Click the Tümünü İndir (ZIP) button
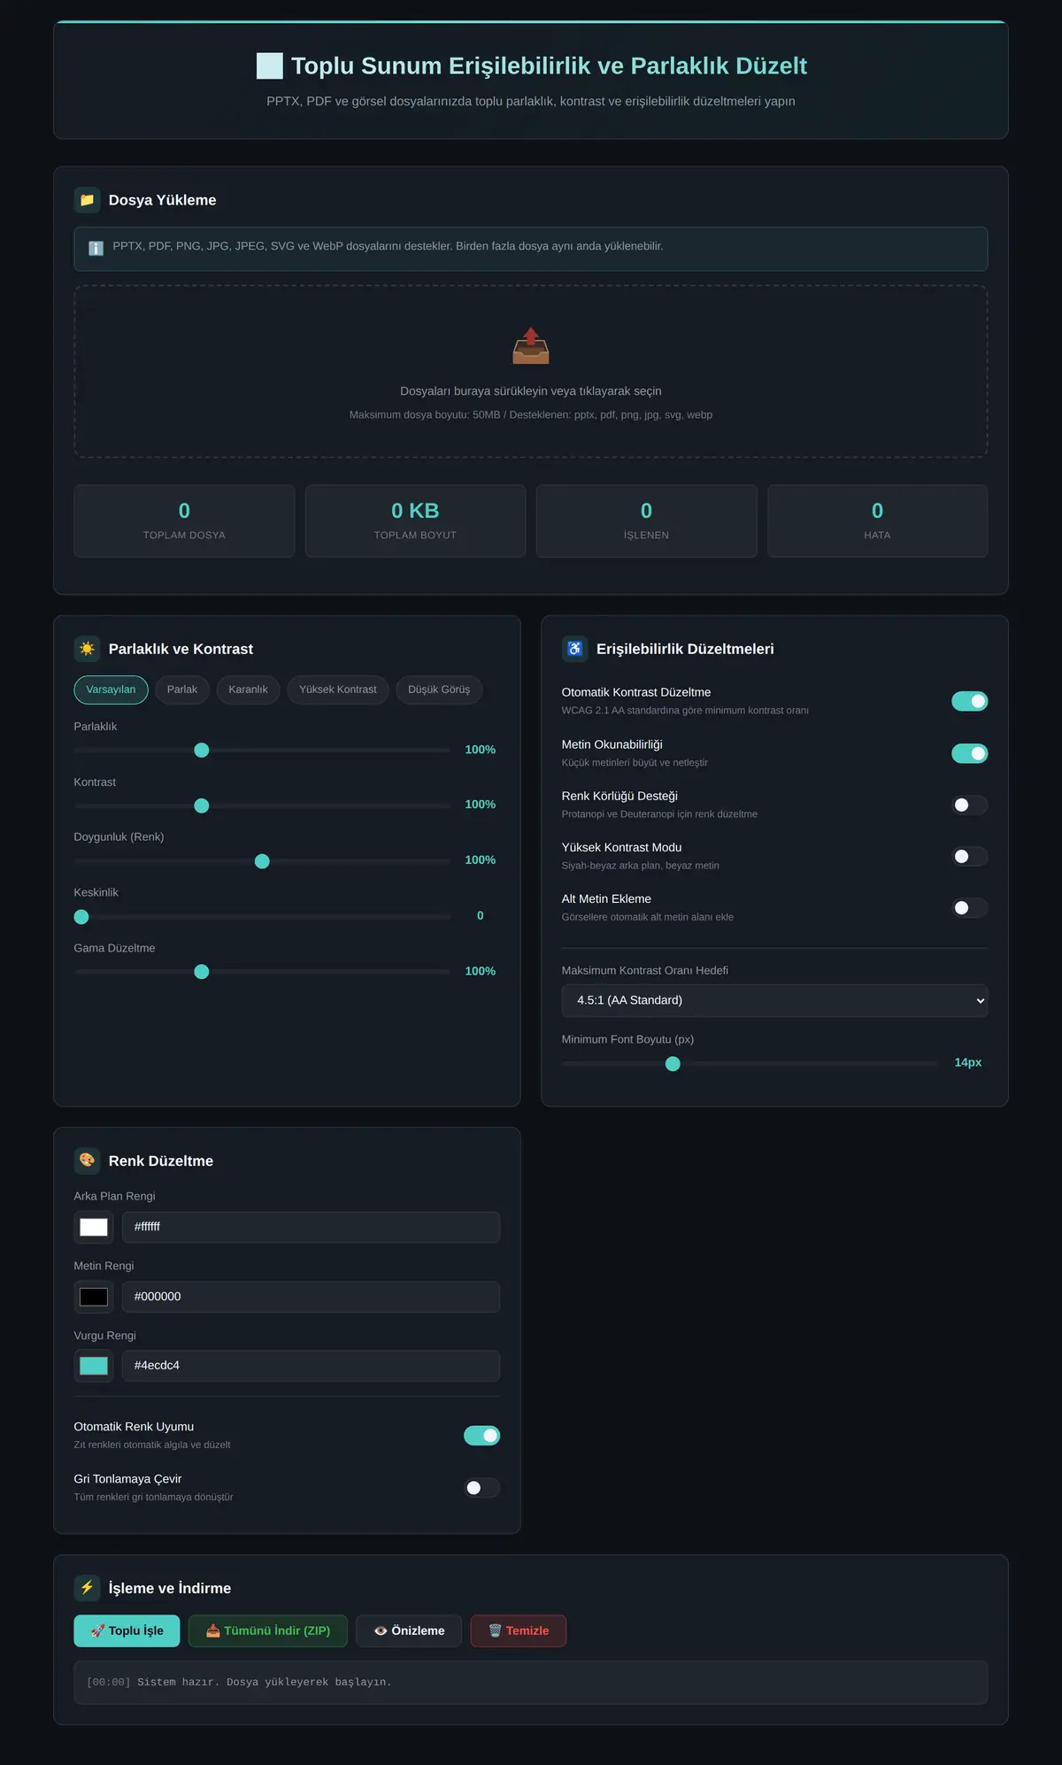 pos(267,1630)
